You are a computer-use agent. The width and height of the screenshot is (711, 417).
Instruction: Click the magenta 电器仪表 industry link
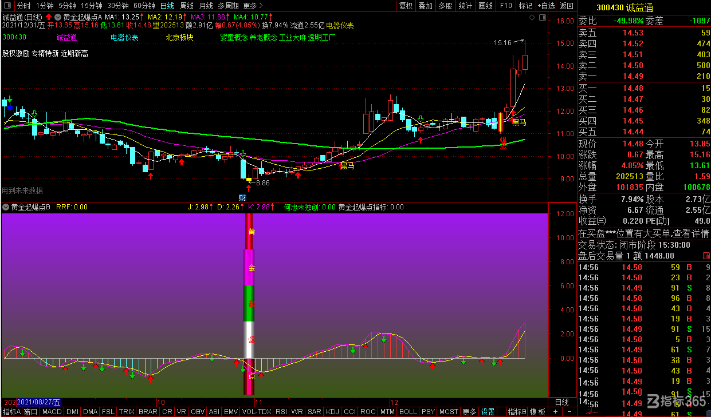(124, 38)
